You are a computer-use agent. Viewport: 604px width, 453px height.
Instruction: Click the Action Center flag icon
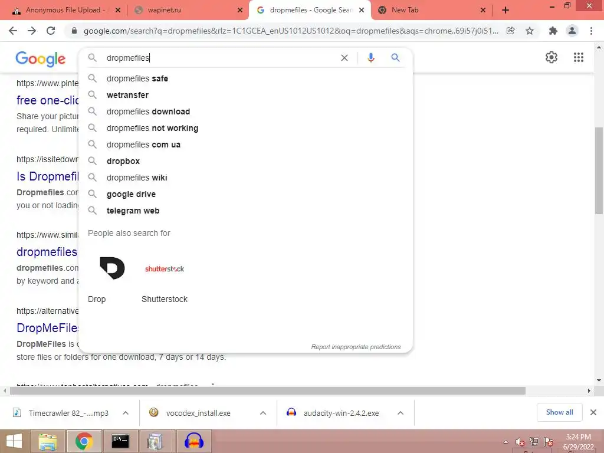coord(549,442)
